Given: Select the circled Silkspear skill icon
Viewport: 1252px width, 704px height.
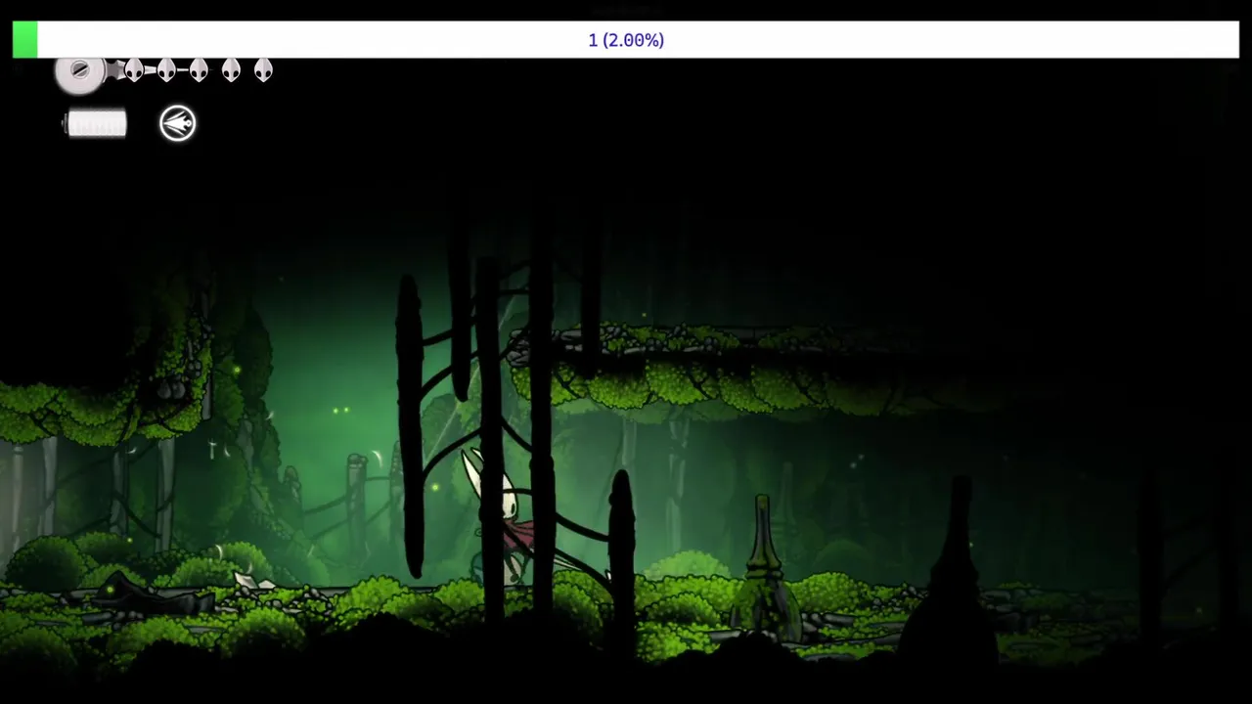Looking at the screenshot, I should click(178, 123).
